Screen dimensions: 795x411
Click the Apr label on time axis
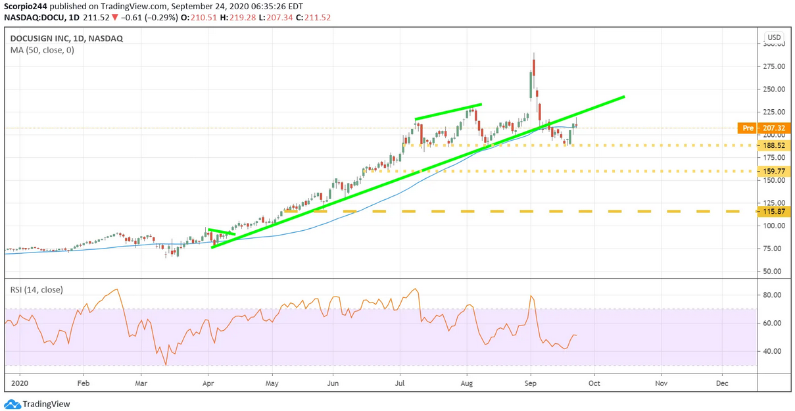pos(208,382)
